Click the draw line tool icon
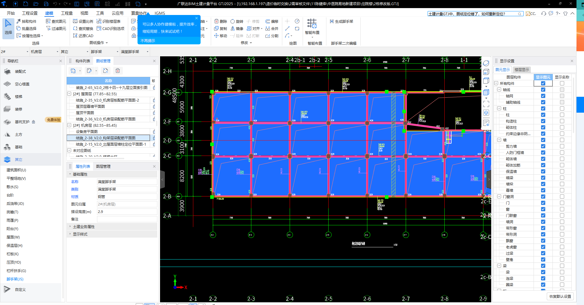This screenshot has height=305, width=584. [x=287, y=28]
